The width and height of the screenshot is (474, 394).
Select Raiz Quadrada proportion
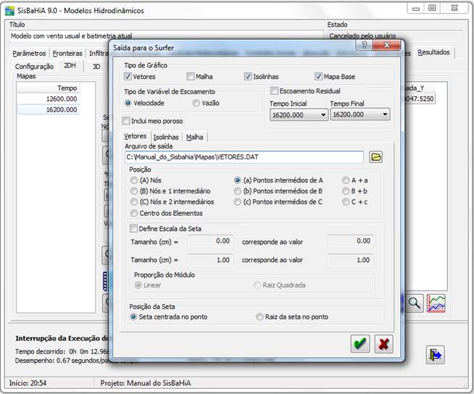pyautogui.click(x=257, y=285)
